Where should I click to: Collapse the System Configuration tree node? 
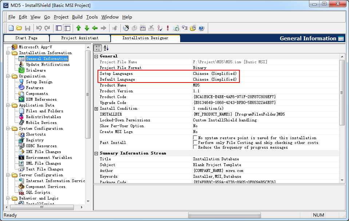tap(8, 129)
